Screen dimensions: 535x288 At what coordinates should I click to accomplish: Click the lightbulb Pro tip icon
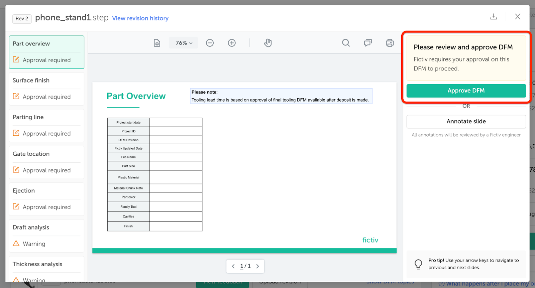[x=418, y=264]
